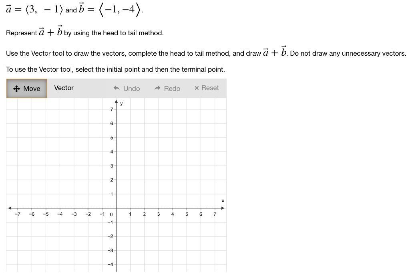This screenshot has height=279, width=410.
Task: Click the Move tool crosshair icon
Action: pyautogui.click(x=16, y=88)
